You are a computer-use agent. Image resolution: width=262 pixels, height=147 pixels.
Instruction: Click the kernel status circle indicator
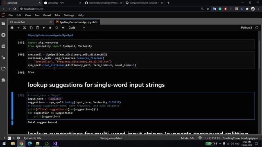click(257, 28)
